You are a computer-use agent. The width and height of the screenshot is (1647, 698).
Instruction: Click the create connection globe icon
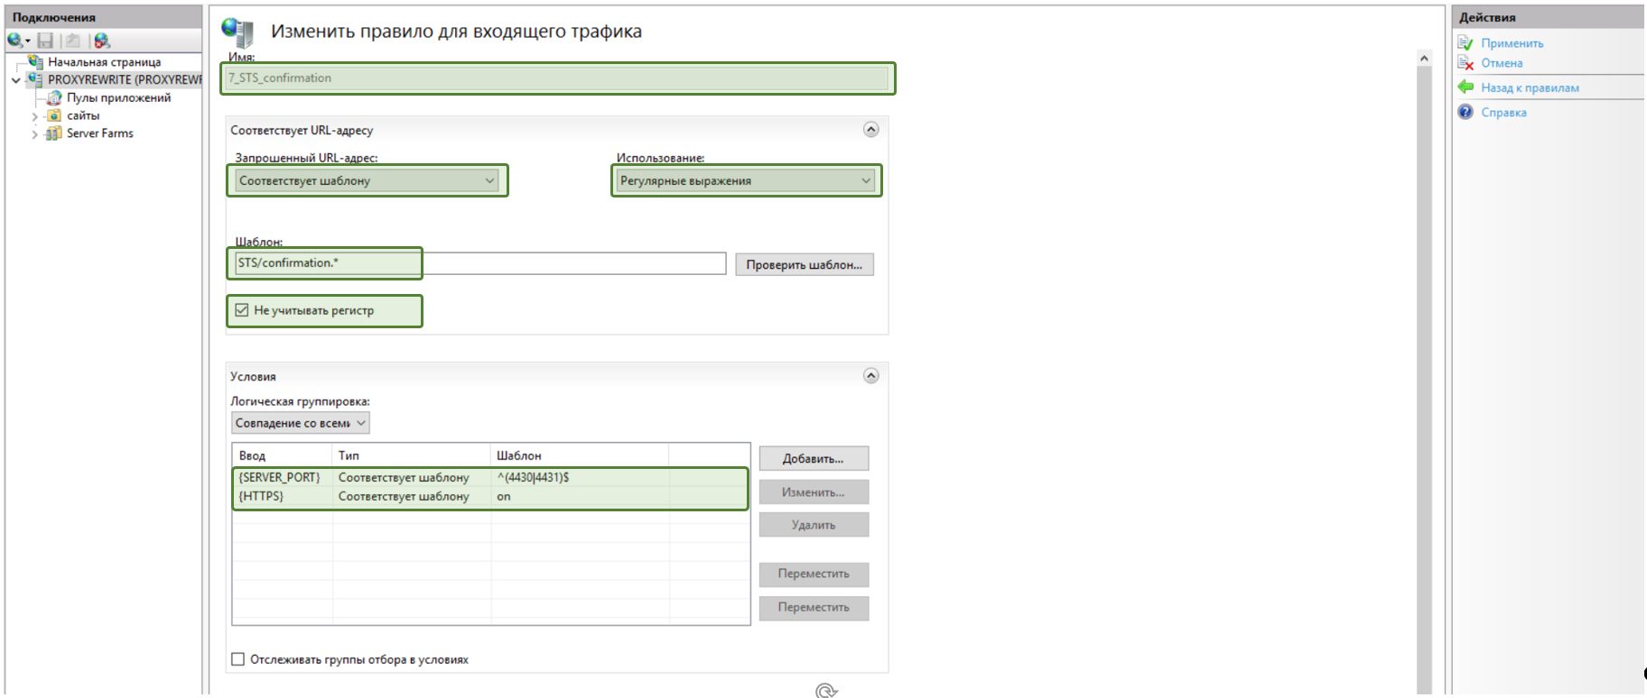click(x=14, y=41)
